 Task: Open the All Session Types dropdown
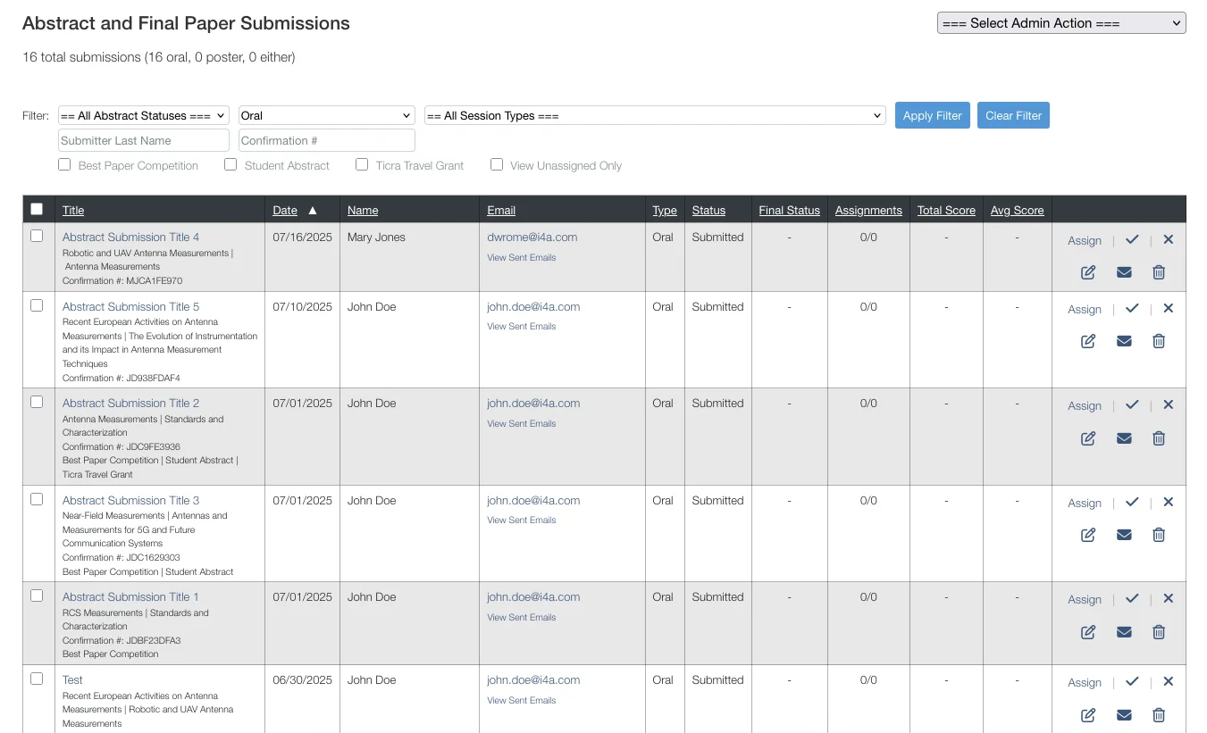click(655, 114)
